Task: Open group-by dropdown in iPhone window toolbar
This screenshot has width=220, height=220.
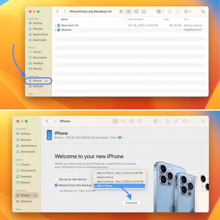Action: point(156,121)
